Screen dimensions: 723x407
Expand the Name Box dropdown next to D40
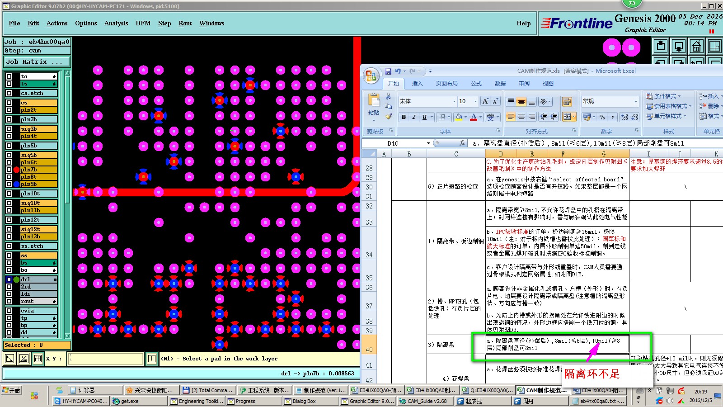(428, 143)
